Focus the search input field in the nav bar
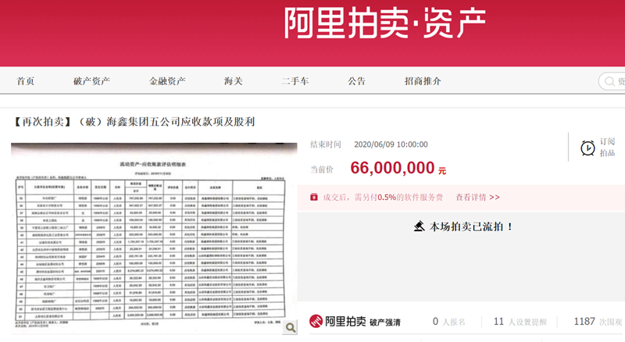 pos(612,81)
